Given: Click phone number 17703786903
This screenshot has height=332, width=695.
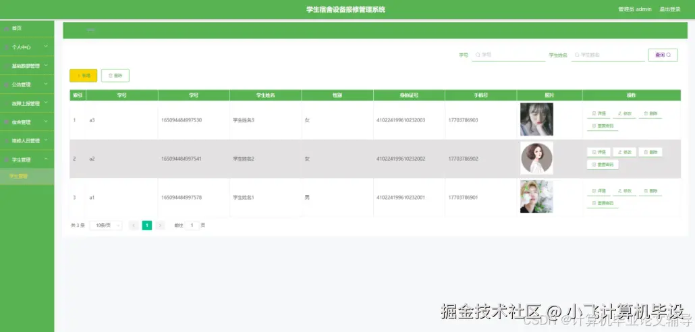Looking at the screenshot, I should (463, 120).
